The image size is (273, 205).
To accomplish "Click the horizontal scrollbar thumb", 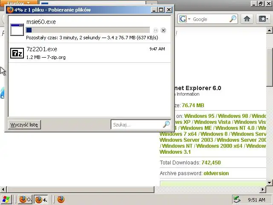I will 81,189.
